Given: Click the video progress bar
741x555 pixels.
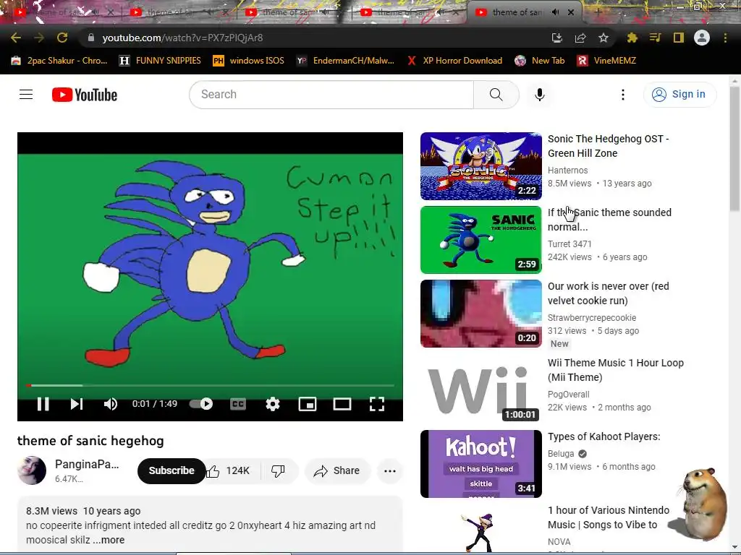Looking at the screenshot, I should pos(211,386).
